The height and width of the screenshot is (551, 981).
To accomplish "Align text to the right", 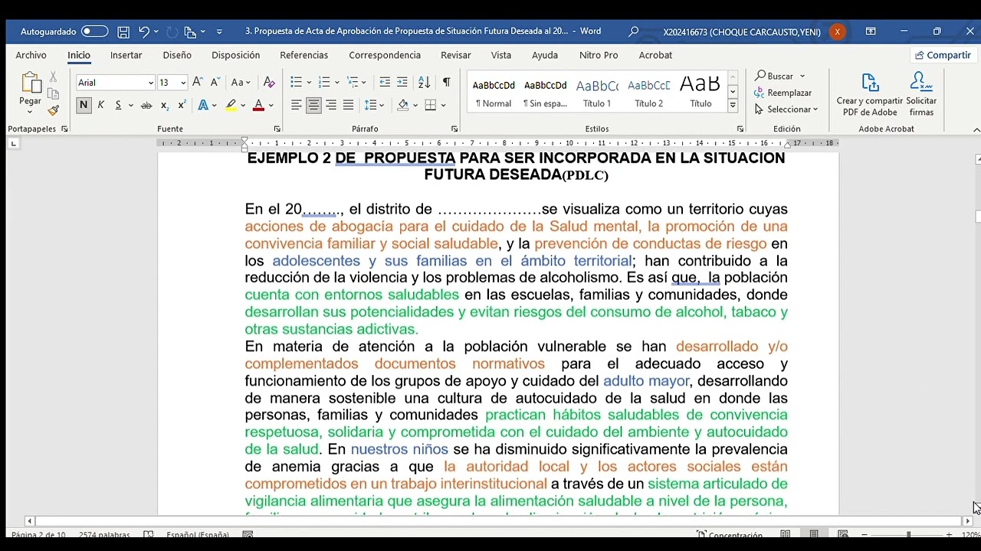I will pyautogui.click(x=331, y=105).
